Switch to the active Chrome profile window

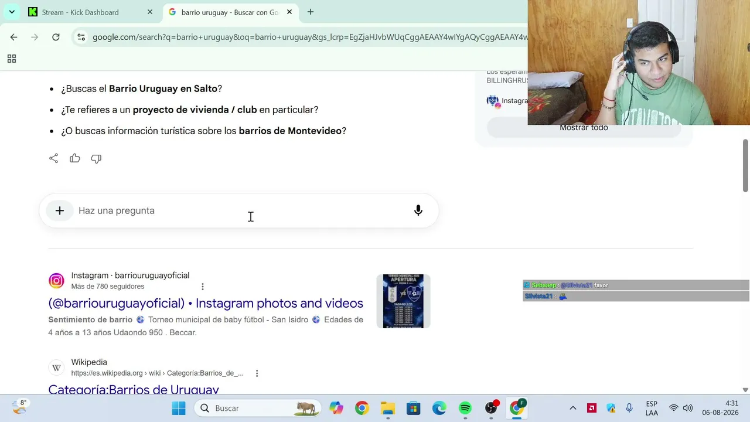pyautogui.click(x=517, y=408)
